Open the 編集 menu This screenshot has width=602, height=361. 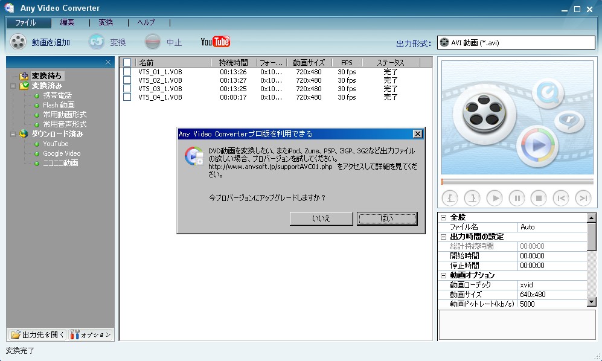(x=67, y=23)
